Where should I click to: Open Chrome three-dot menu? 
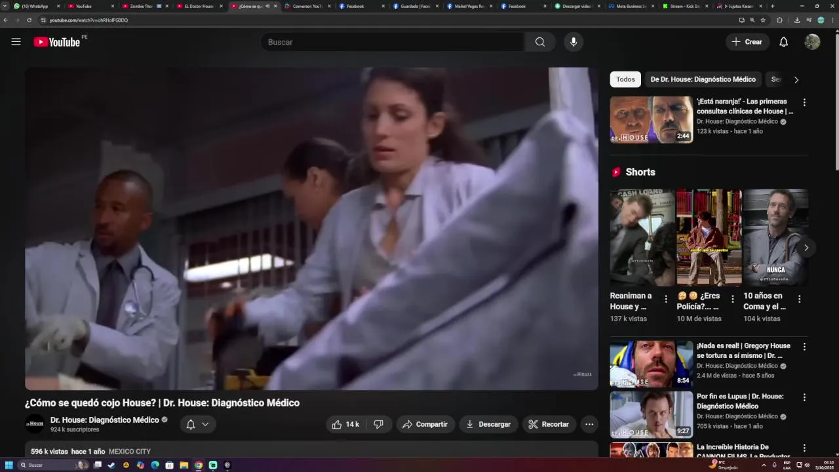click(x=832, y=20)
